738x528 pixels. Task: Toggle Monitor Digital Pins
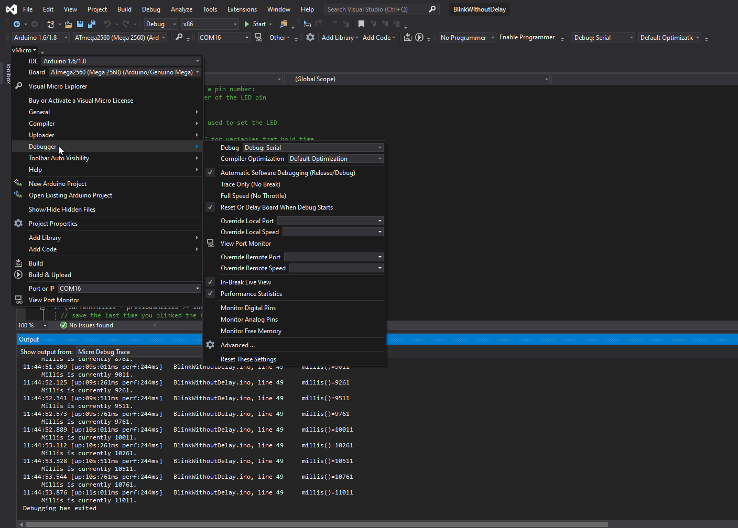(295, 308)
